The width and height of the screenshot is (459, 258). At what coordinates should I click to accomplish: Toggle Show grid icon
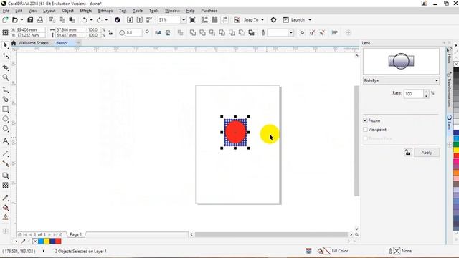pos(214,20)
